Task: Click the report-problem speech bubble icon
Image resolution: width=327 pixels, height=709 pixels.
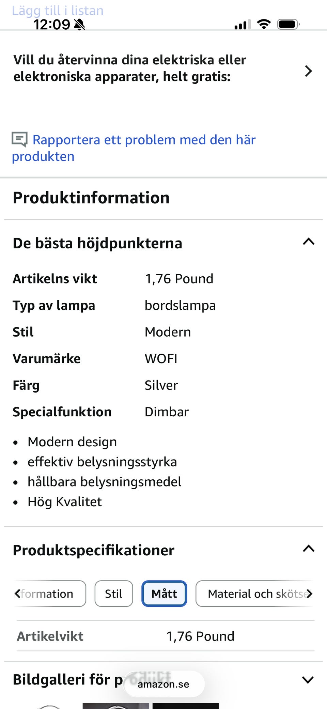Action: tap(19, 139)
